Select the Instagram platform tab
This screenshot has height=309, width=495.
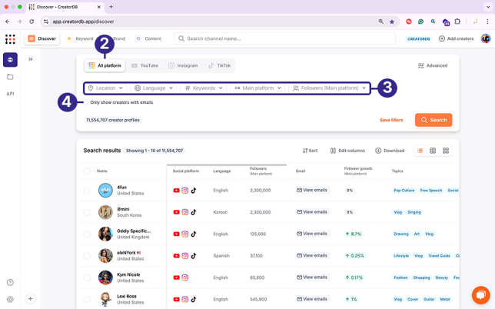pyautogui.click(x=183, y=65)
